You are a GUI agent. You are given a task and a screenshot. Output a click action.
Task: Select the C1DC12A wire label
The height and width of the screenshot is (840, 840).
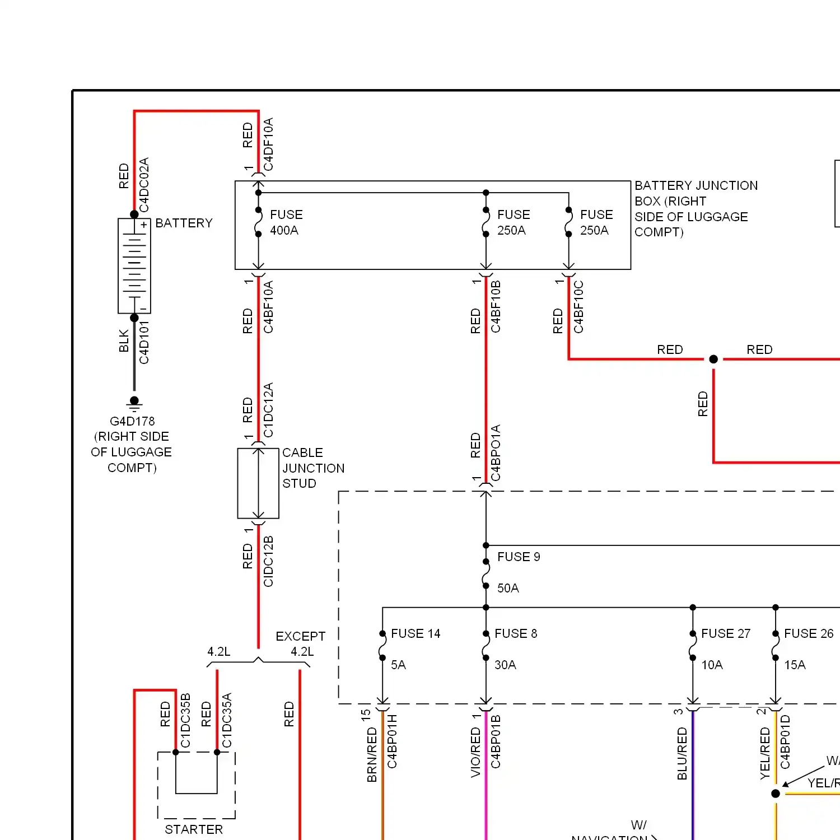click(268, 410)
